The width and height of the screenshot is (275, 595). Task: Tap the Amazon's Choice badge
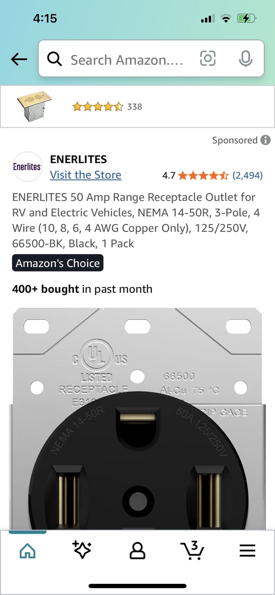click(x=58, y=263)
